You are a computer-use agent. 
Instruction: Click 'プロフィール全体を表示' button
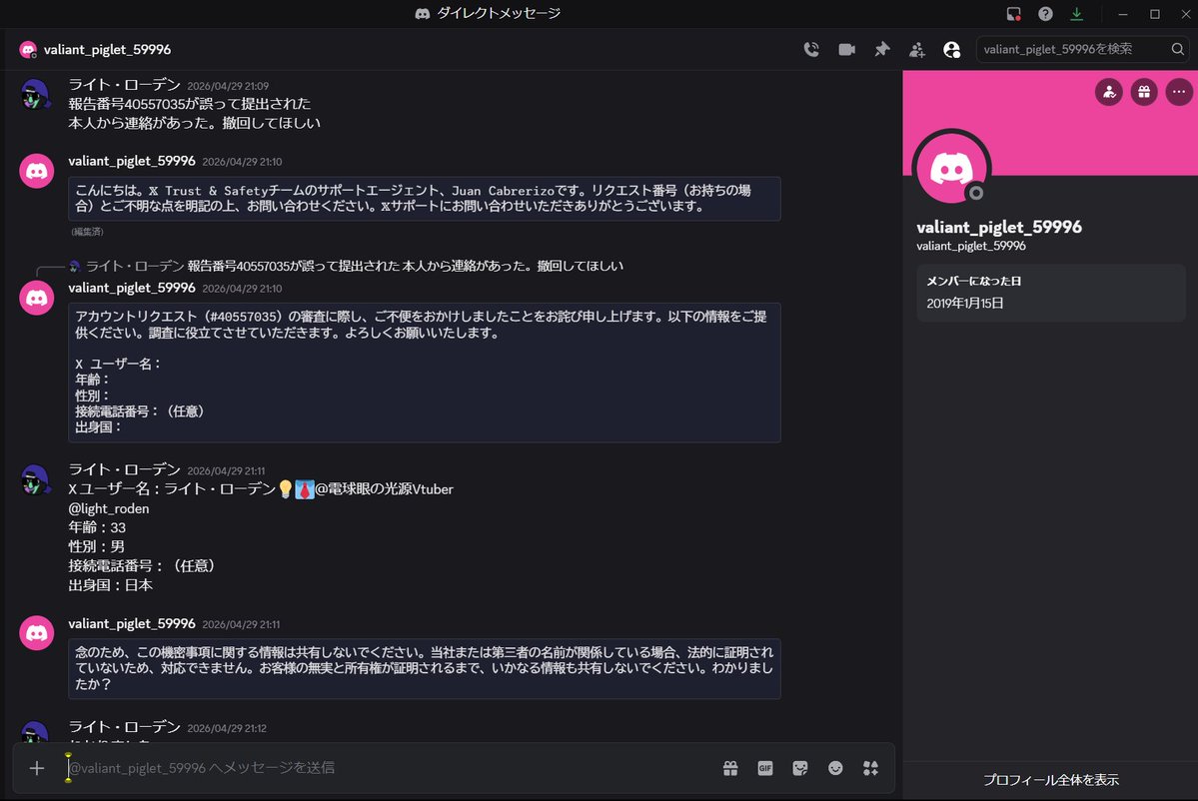coord(1050,780)
